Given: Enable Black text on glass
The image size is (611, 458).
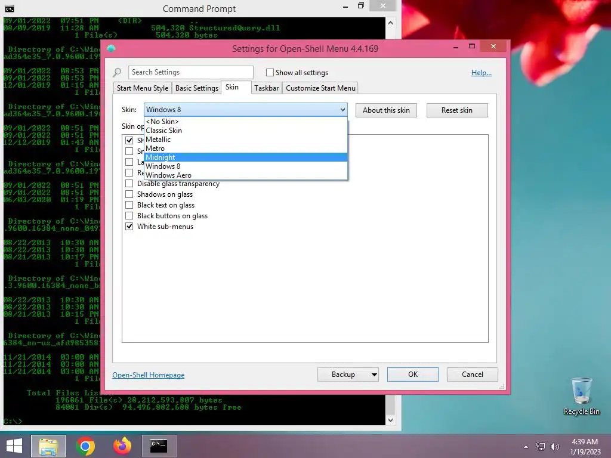Looking at the screenshot, I should tap(129, 205).
